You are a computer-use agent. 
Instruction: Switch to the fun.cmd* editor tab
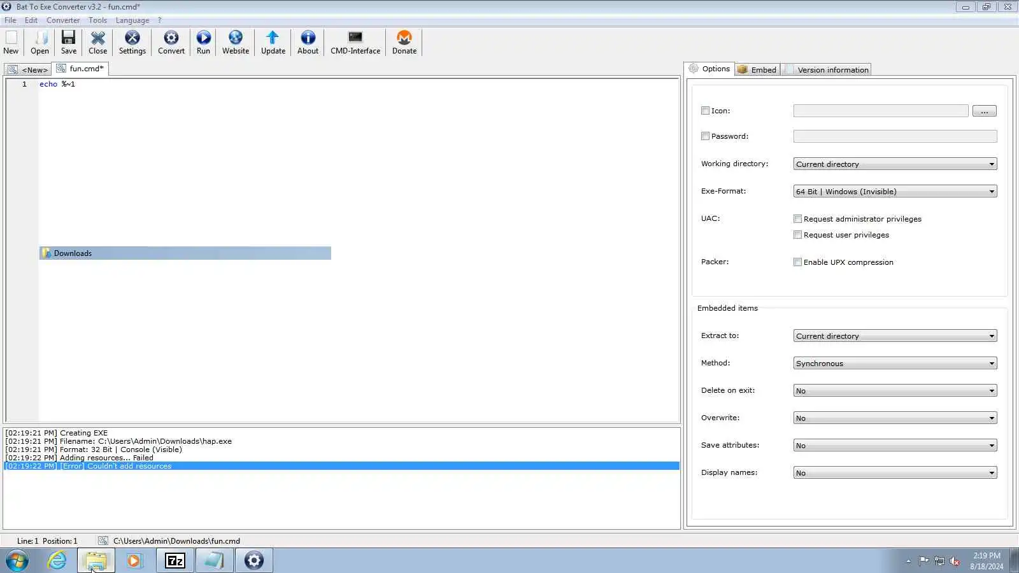[80, 69]
